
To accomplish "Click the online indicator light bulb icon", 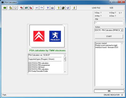I will [x=122, y=95].
